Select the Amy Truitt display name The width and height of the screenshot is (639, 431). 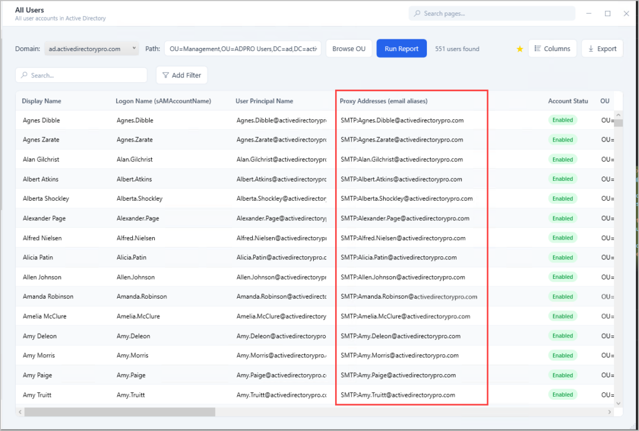(37, 395)
